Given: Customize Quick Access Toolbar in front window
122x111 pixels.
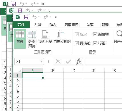Looking at the screenshot, I should pyautogui.click(x=56, y=17).
